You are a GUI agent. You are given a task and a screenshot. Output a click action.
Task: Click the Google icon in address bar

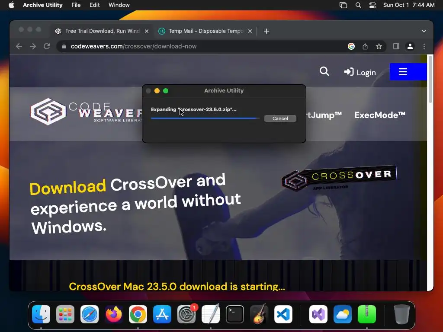[x=351, y=46]
